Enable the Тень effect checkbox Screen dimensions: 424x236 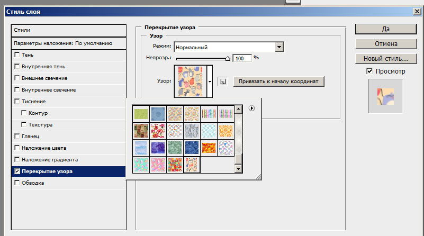[17, 55]
